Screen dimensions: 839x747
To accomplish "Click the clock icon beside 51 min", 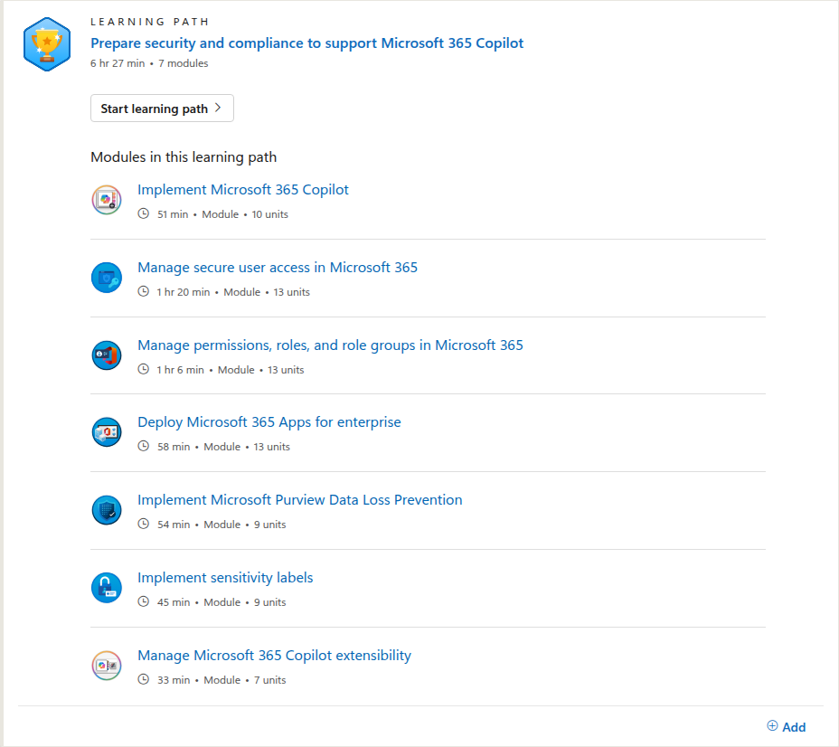I will pyautogui.click(x=144, y=213).
